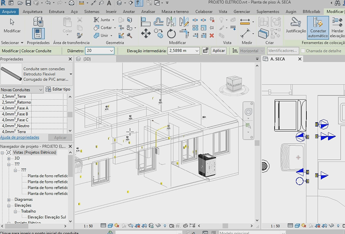The height and width of the screenshot is (234, 345).
Task: Click the Herdar elevação tool
Action: (338, 26)
